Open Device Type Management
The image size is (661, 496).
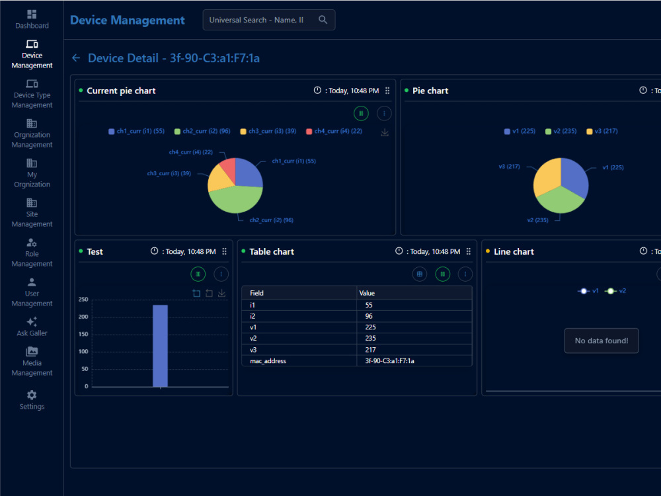[32, 94]
